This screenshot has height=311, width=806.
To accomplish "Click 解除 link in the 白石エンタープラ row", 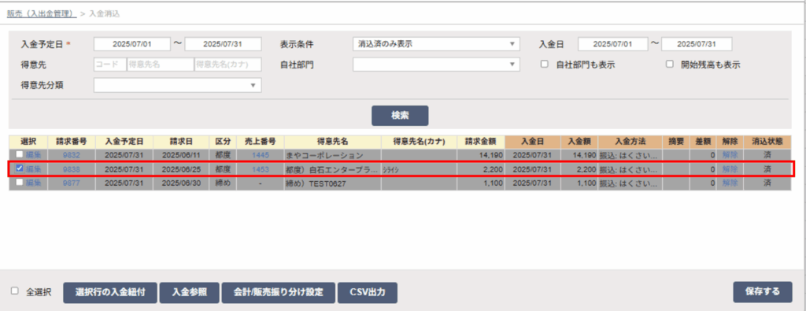I will [730, 168].
